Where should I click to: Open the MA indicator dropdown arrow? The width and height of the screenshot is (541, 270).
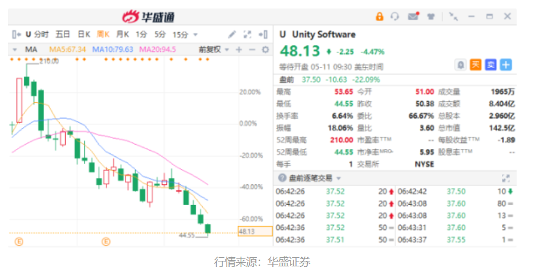tap(15, 50)
